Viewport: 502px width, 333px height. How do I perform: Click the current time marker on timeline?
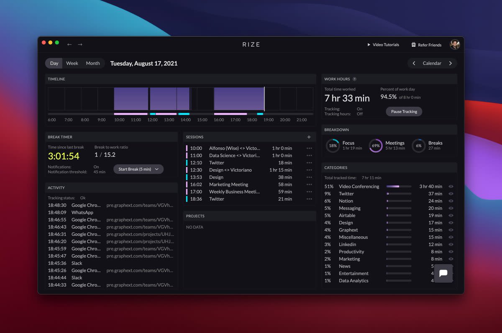(264, 99)
